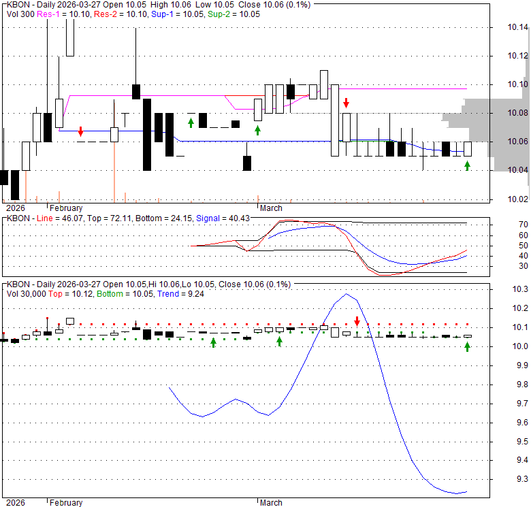Image resolution: width=531 pixels, height=507 pixels.
Task: Click the last white candle in top chart
Action: click(x=467, y=149)
